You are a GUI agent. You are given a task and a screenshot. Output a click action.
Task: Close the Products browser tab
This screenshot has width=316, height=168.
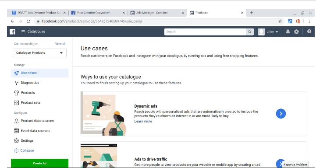click(242, 13)
